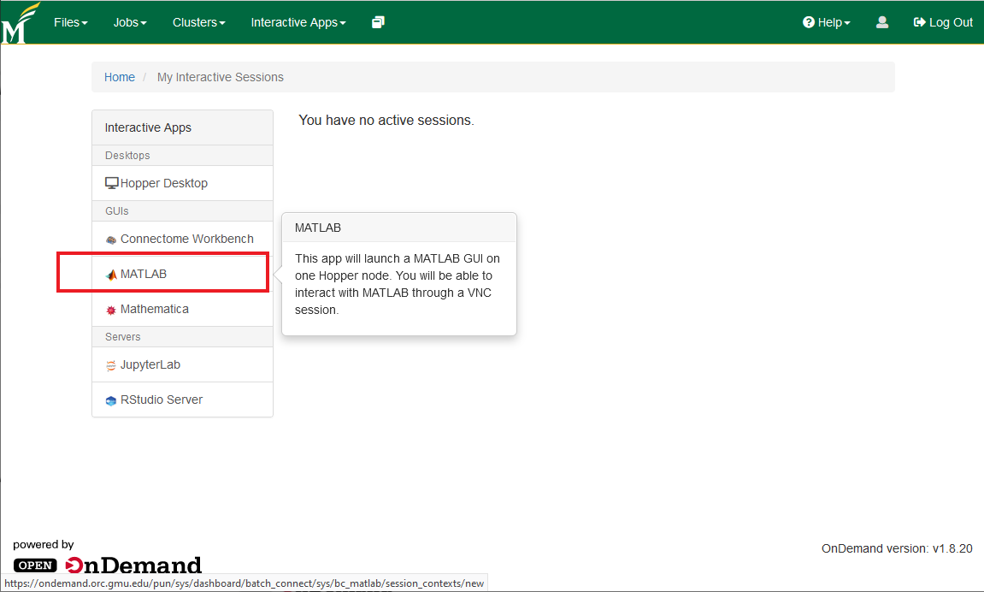
Task: Launch Hopper Desktop app
Action: (x=183, y=183)
